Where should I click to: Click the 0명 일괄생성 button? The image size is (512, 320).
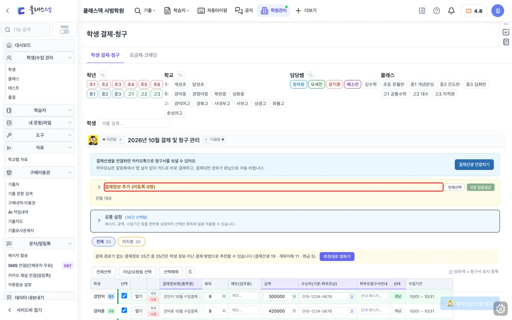(481, 187)
